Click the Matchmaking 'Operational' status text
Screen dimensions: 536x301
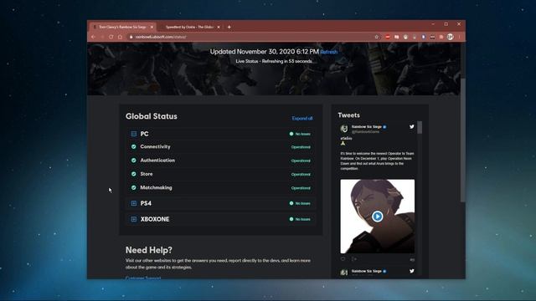click(301, 188)
